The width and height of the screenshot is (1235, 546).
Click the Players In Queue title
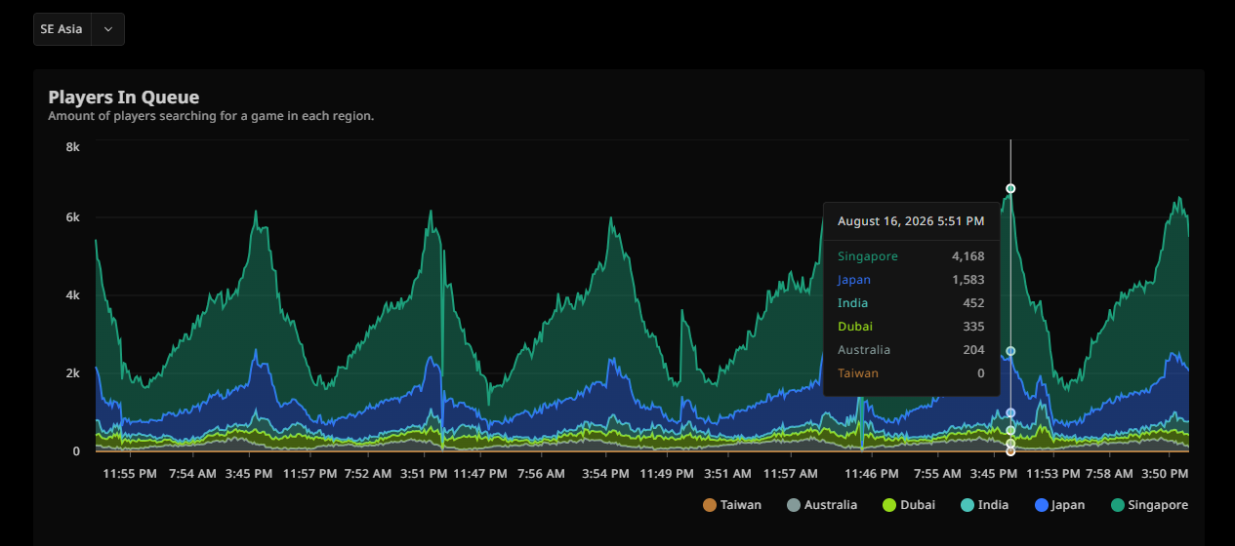pyautogui.click(x=124, y=97)
